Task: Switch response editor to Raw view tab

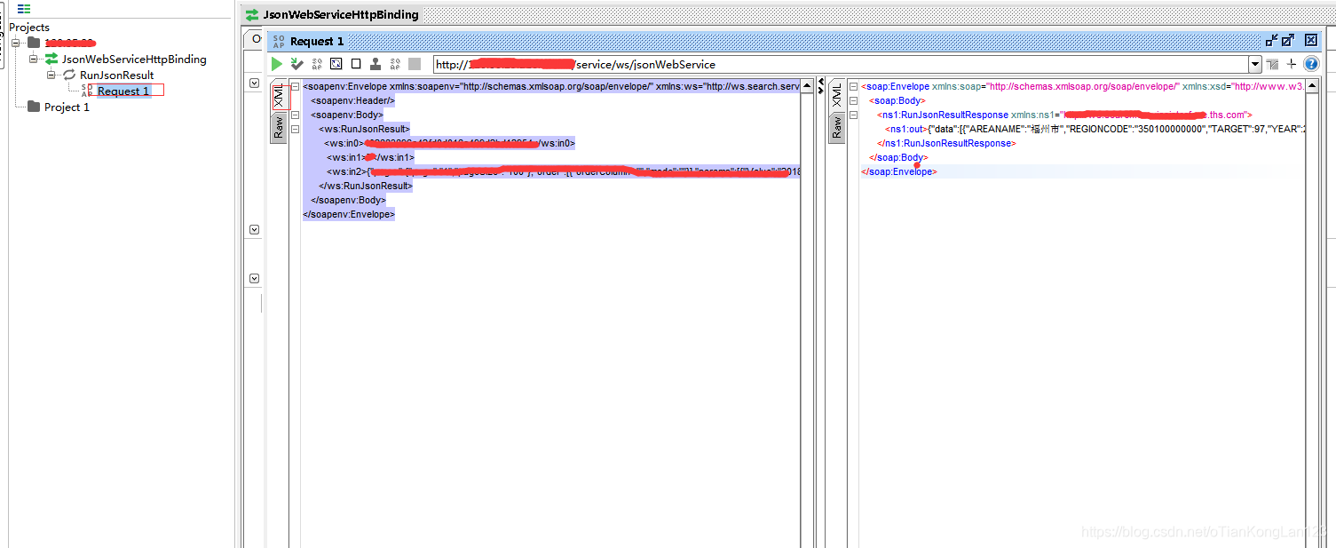Action: click(837, 126)
